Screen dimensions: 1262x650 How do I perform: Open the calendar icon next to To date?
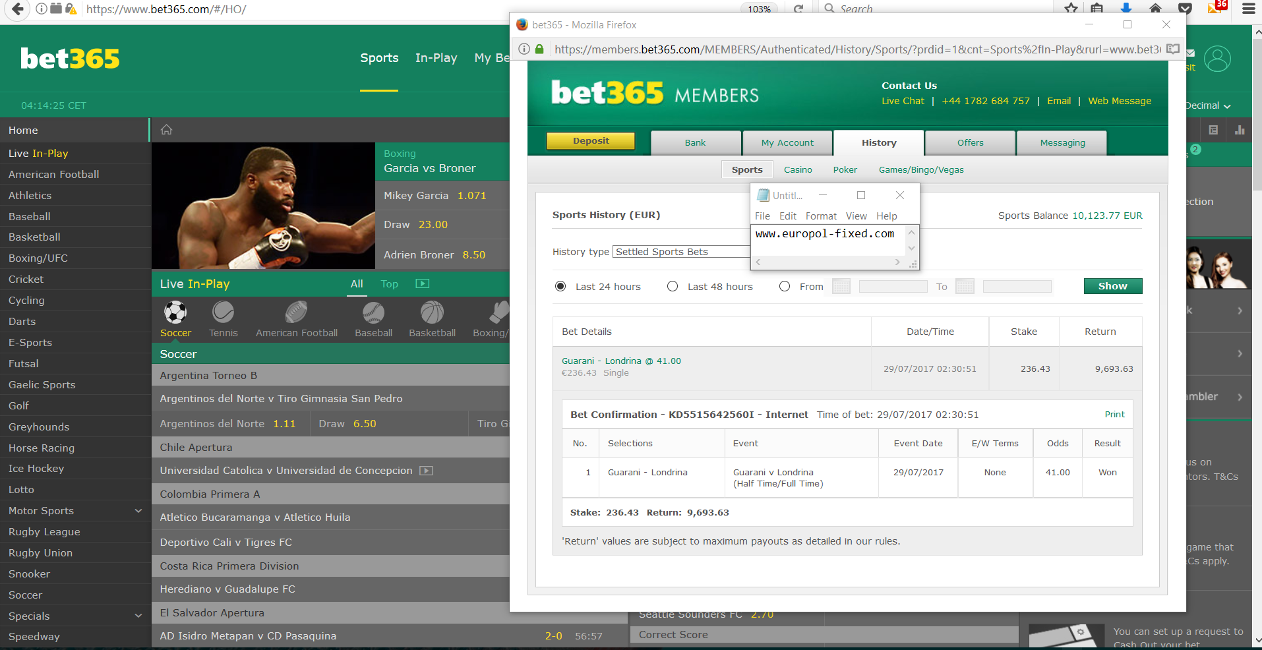click(965, 286)
